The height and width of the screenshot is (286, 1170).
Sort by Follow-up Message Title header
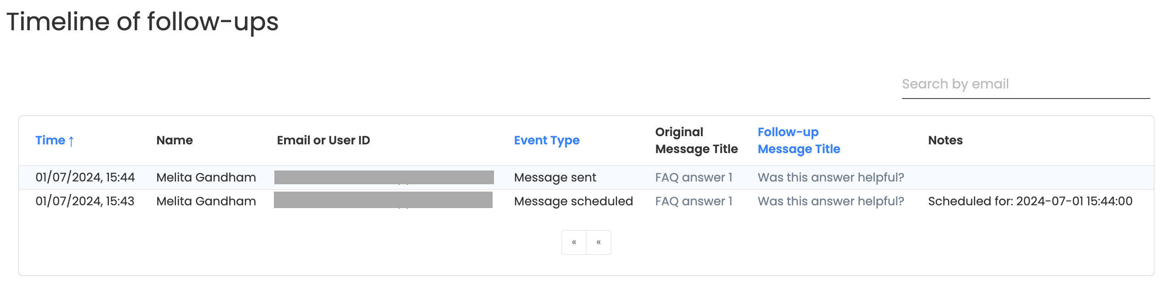[x=799, y=140]
